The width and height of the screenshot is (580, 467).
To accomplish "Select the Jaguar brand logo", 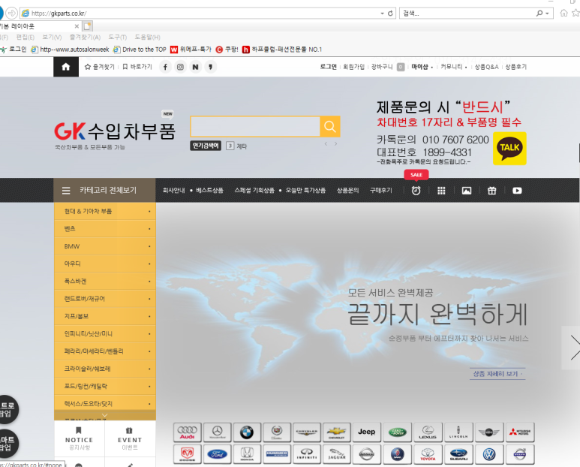I will (x=337, y=454).
